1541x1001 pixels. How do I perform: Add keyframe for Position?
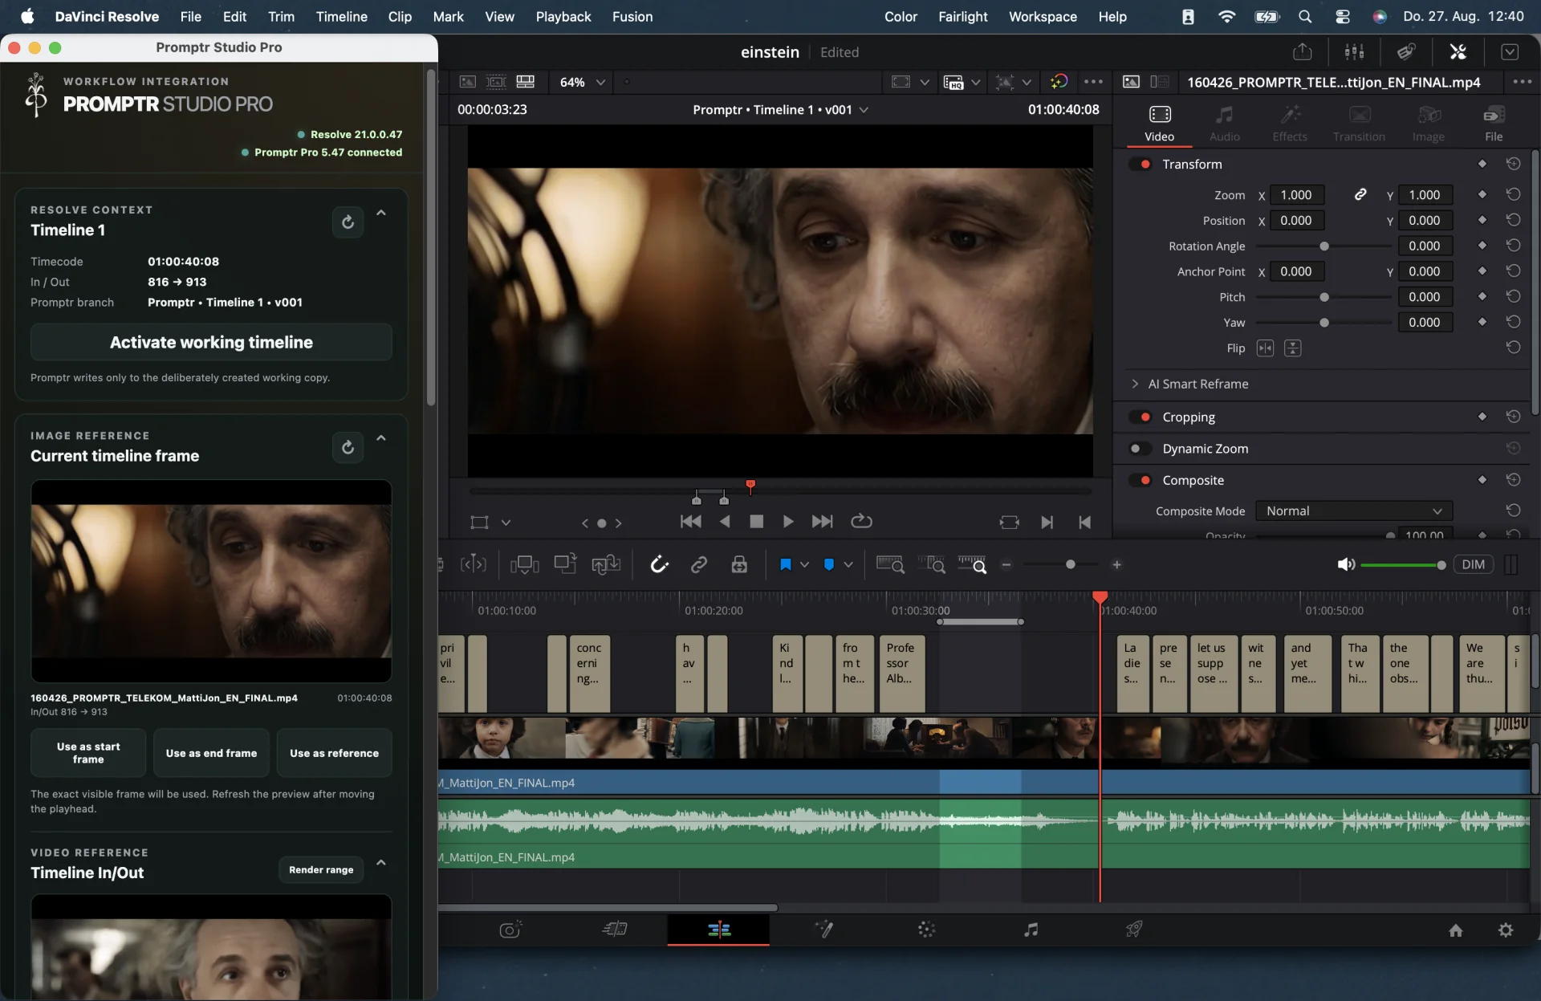tap(1482, 220)
